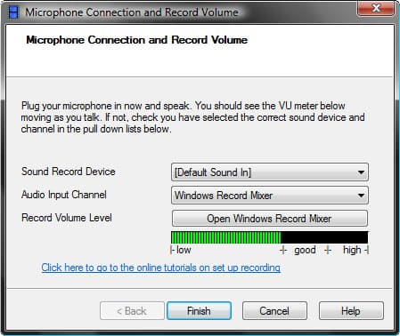Click the 'Record Volume Level' label
Viewport: 400px width, 336px height.
click(67, 218)
